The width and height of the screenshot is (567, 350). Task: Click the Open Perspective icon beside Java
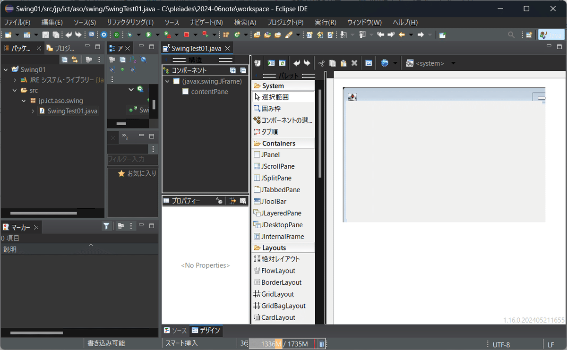529,34
